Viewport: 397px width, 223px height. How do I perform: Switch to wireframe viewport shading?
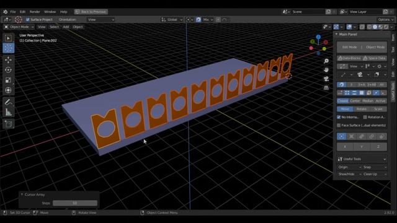[x=370, y=27]
